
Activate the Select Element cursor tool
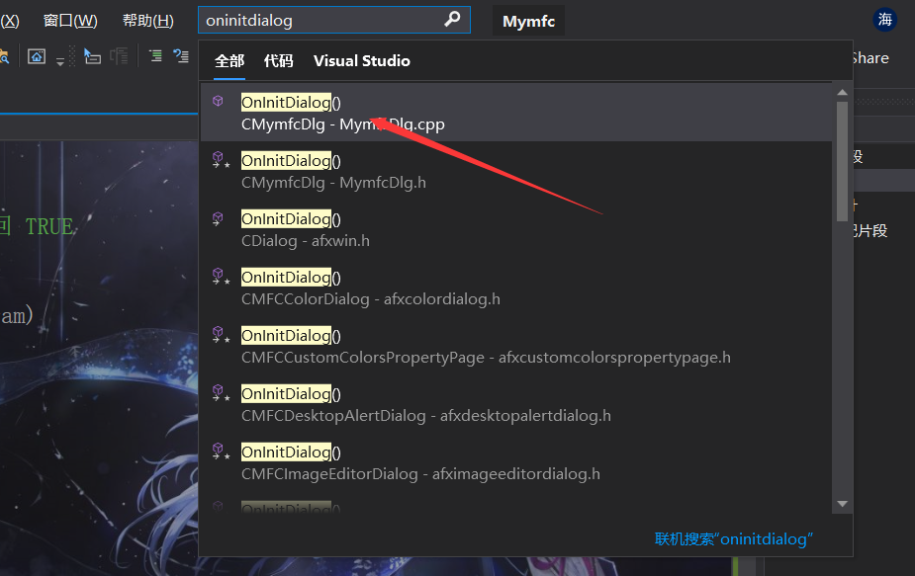(92, 56)
